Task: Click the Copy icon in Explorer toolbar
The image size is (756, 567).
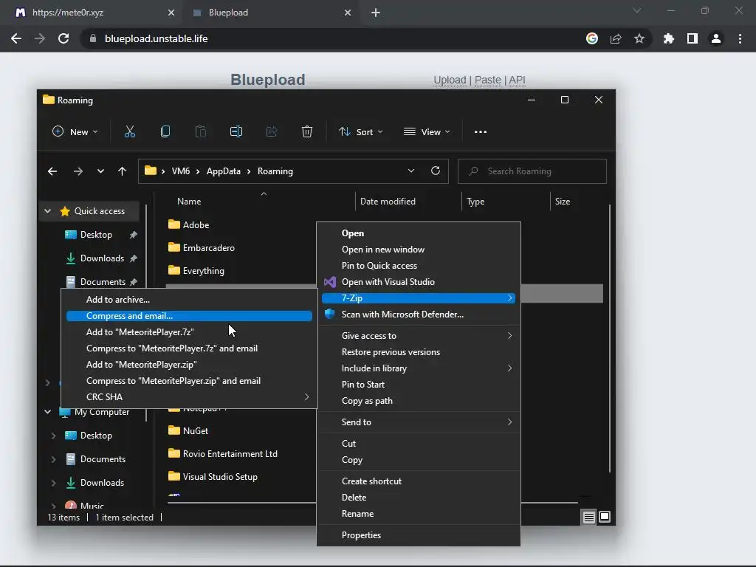Action: (x=165, y=131)
